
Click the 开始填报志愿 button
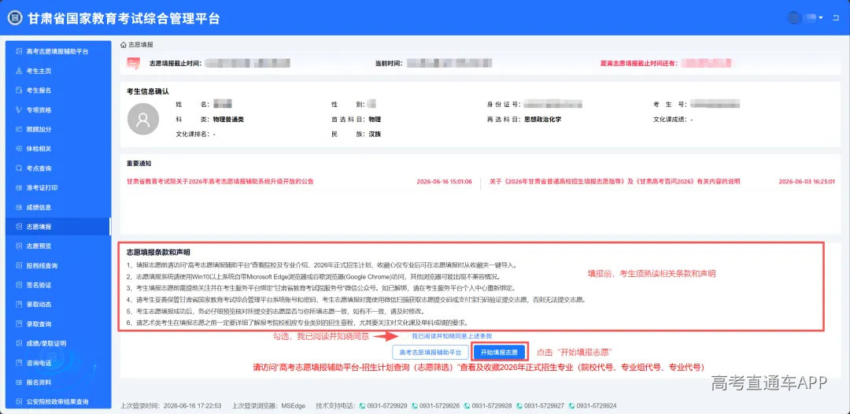point(500,353)
